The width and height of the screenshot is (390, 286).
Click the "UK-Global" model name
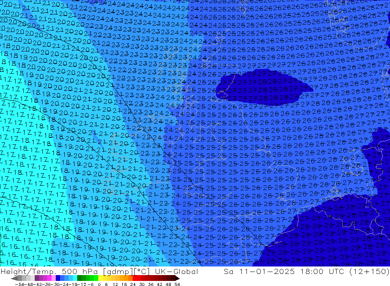coord(177,272)
